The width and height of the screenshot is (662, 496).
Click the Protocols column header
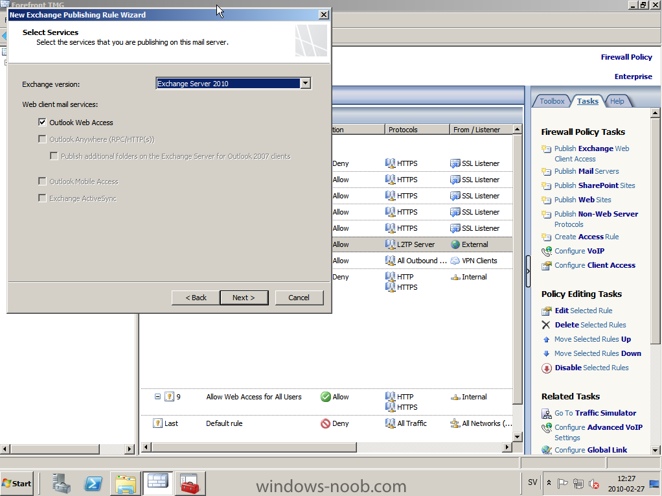(417, 130)
